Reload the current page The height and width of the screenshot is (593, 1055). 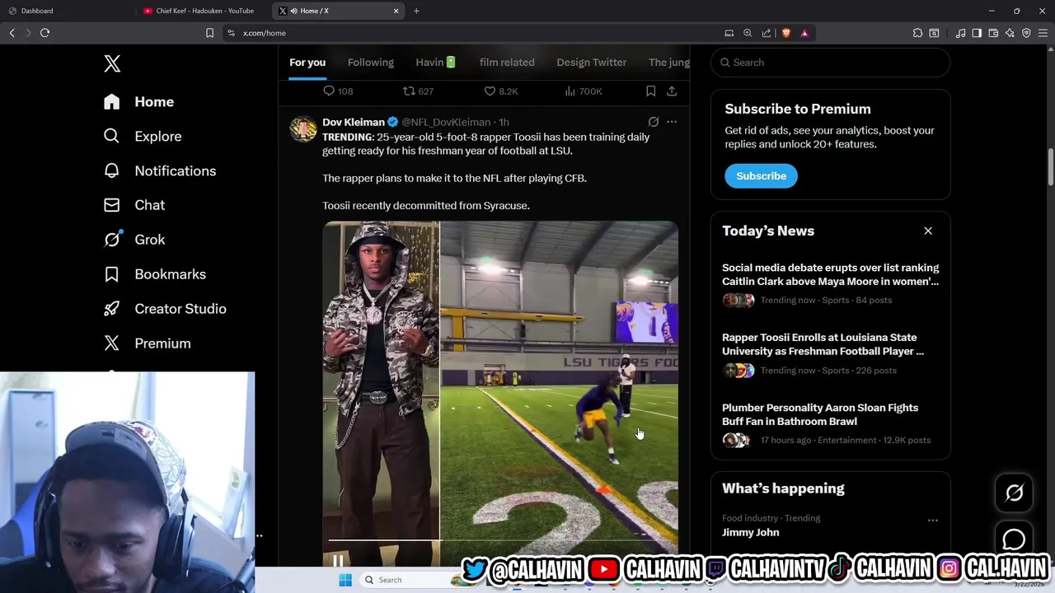pos(45,33)
